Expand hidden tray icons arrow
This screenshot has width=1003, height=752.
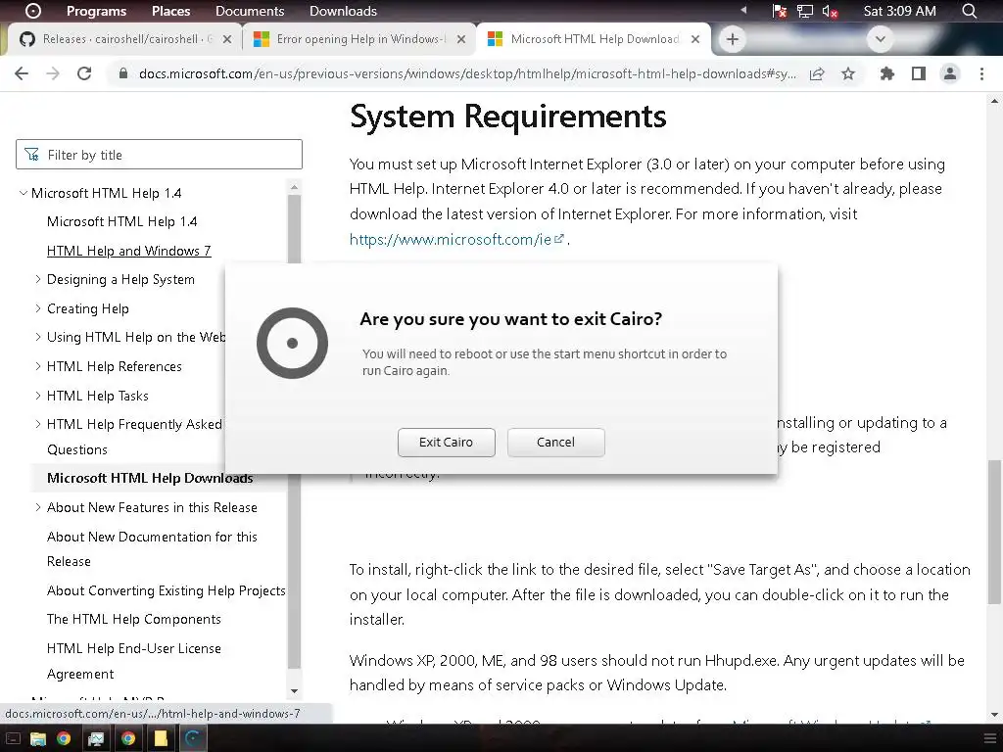point(743,10)
